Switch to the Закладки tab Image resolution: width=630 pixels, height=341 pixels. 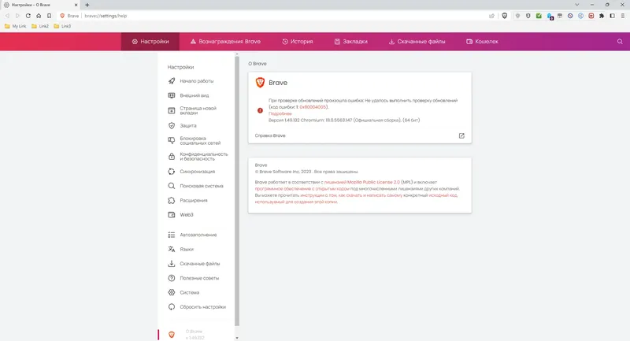coord(350,42)
